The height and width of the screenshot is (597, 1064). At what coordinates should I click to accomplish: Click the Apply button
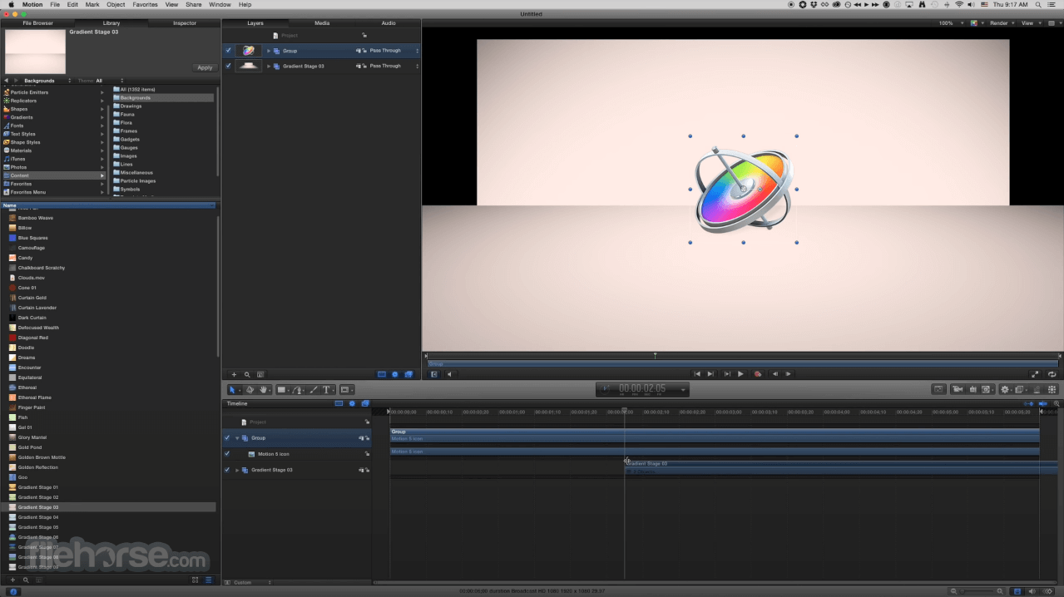tap(205, 67)
